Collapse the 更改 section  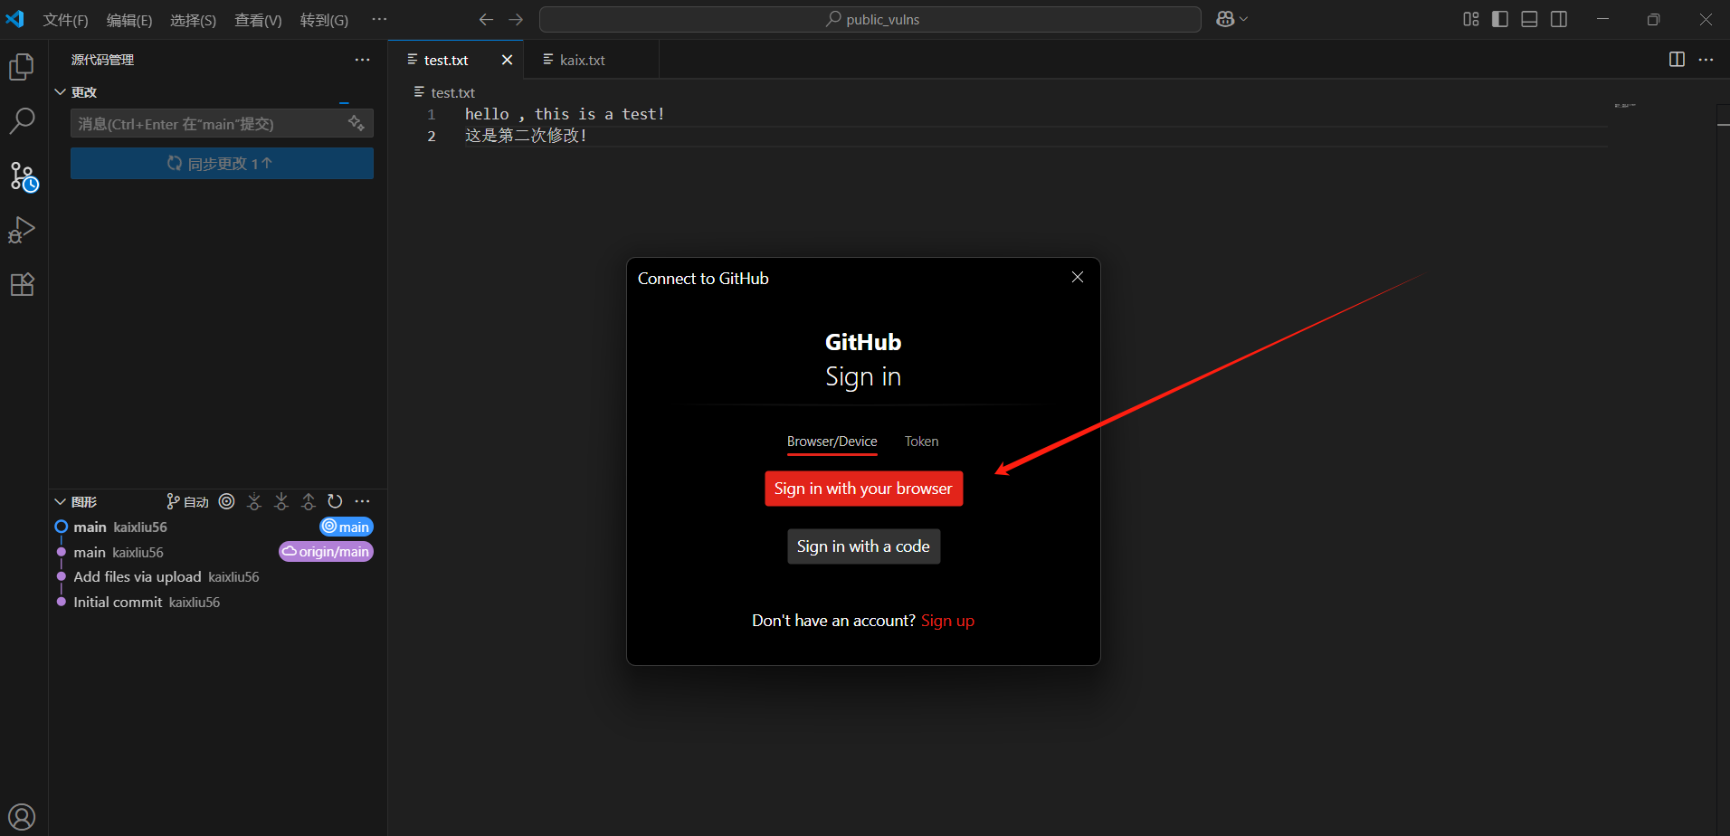[61, 92]
